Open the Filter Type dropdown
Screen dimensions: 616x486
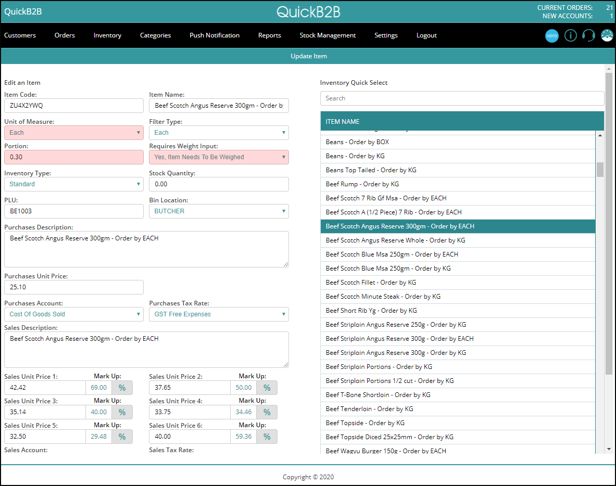(x=219, y=133)
